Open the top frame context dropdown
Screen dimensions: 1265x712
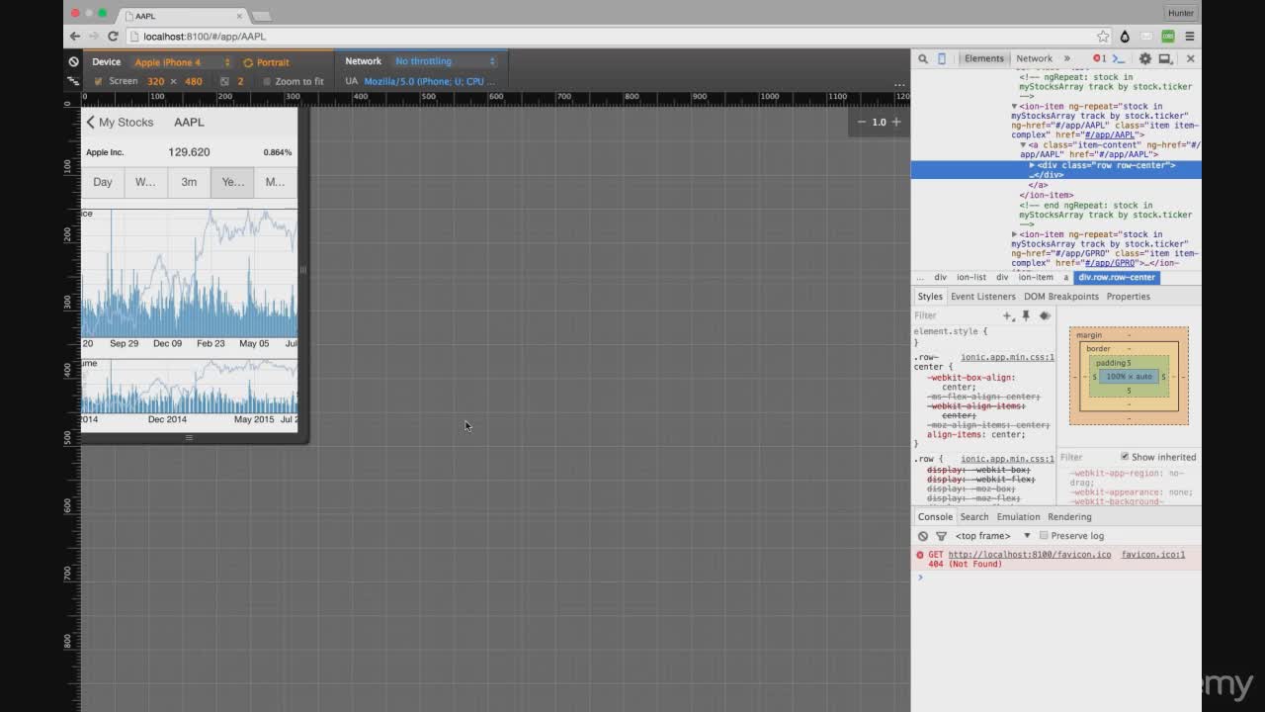click(993, 536)
